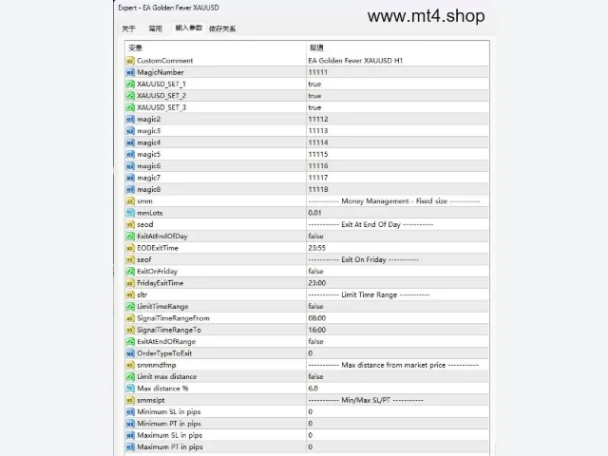
Task: Click the XAUUSD_SET_2 boolean type icon
Action: pos(130,95)
